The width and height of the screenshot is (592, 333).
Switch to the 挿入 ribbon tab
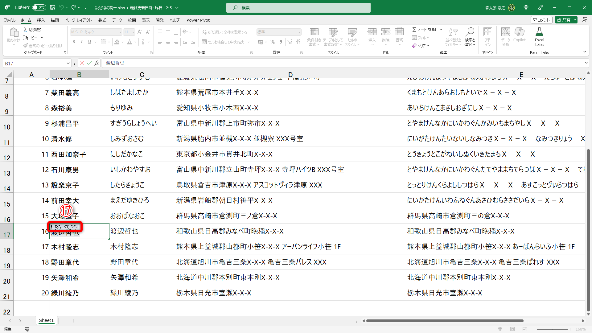[x=40, y=20]
